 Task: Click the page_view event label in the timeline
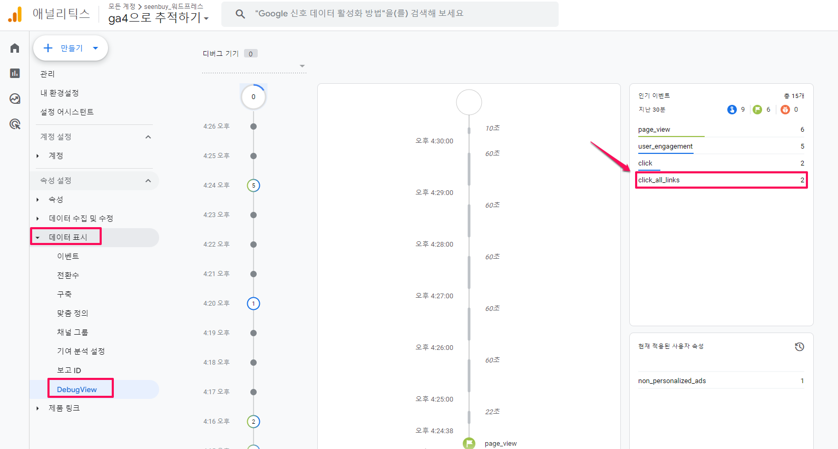tap(501, 444)
